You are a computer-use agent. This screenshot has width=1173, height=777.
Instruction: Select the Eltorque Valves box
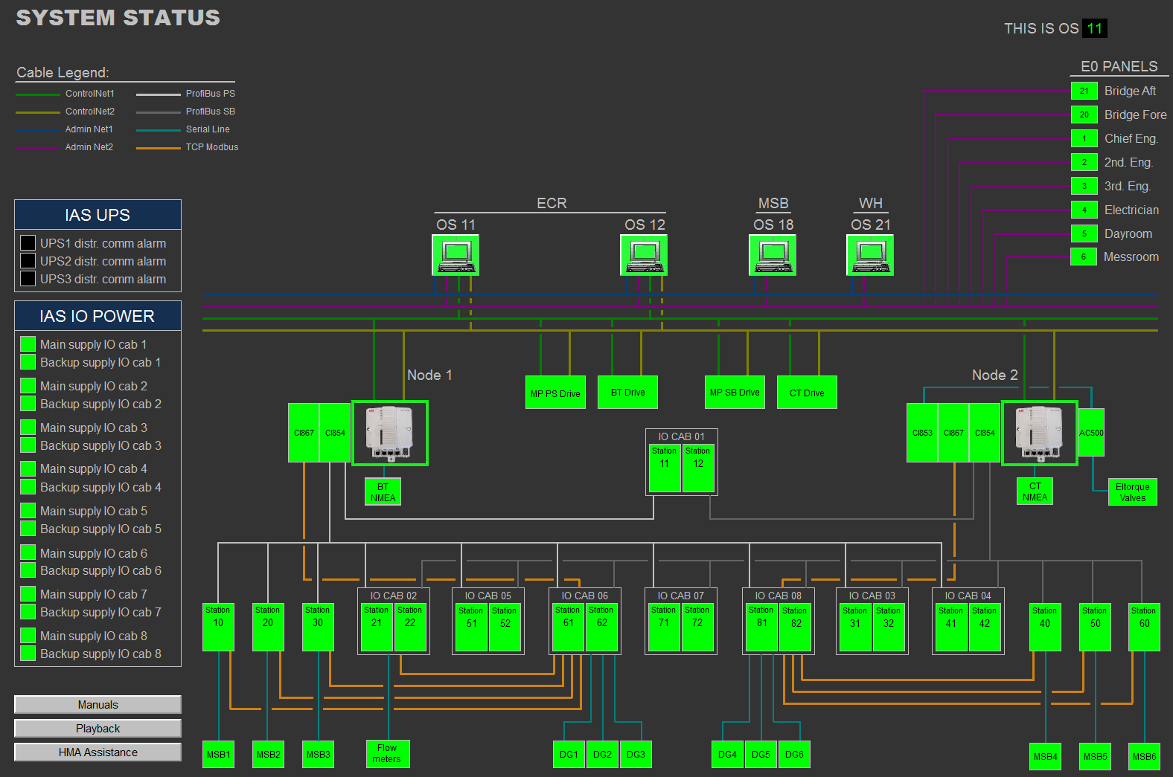click(x=1132, y=492)
